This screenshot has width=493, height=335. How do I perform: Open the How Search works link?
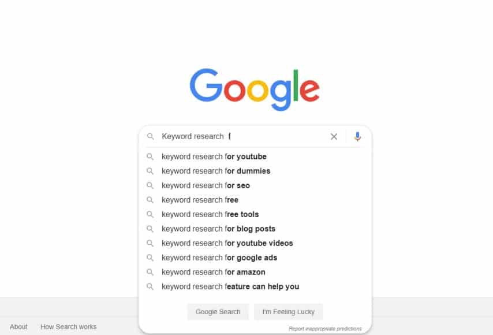point(68,327)
